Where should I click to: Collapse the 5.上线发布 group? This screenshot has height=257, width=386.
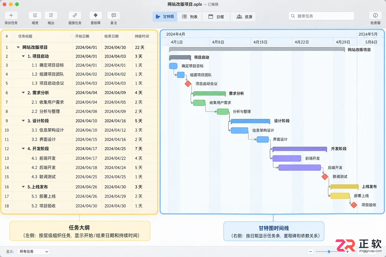click(23, 187)
